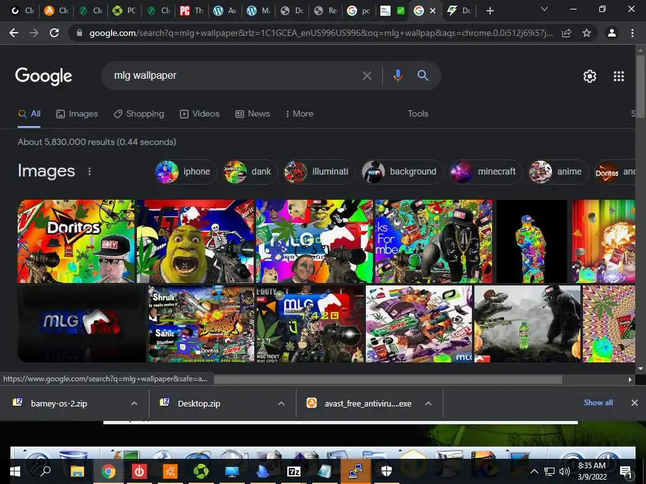Filter images by the minecraft chip
Viewport: 646px width, 484px height.
pyautogui.click(x=486, y=171)
